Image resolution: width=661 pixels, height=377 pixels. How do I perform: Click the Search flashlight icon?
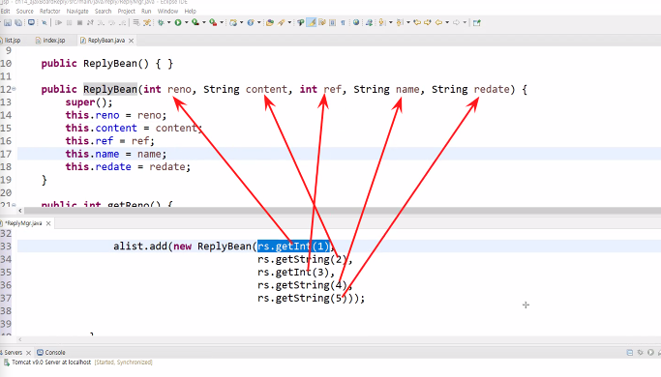pos(282,23)
